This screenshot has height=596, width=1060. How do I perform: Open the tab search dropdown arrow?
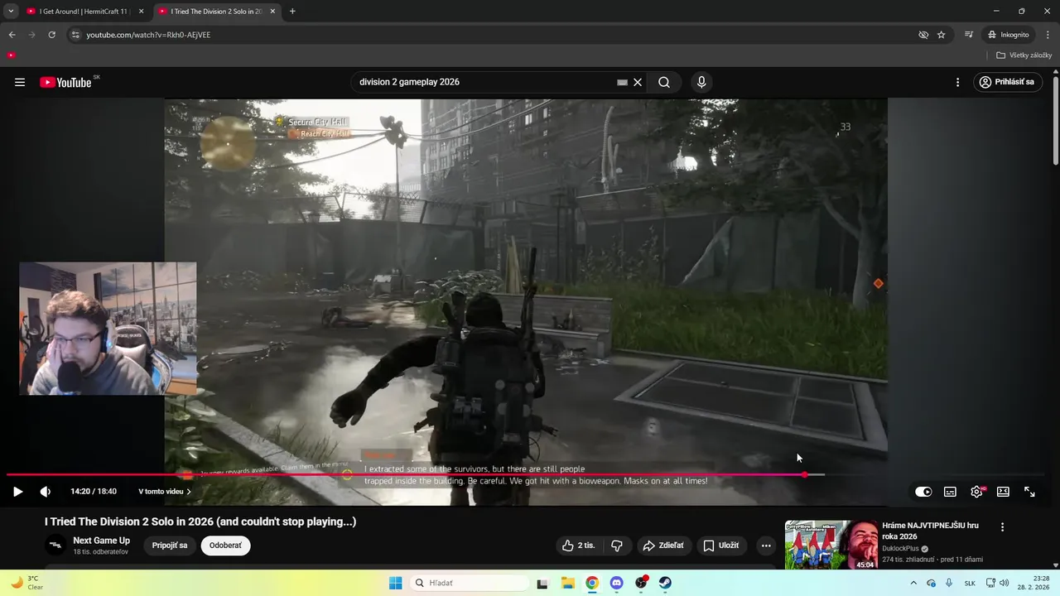[x=11, y=12]
